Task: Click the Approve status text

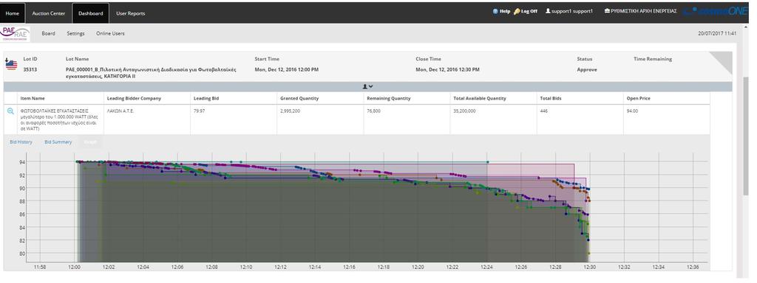Action: point(586,69)
